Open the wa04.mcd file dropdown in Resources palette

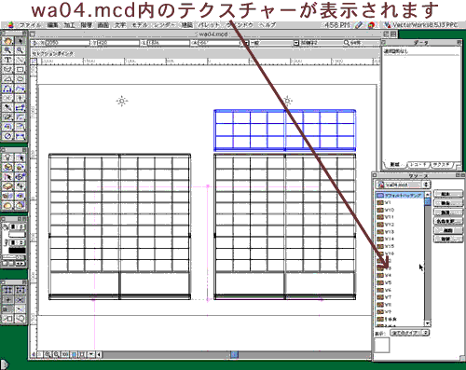(403, 185)
